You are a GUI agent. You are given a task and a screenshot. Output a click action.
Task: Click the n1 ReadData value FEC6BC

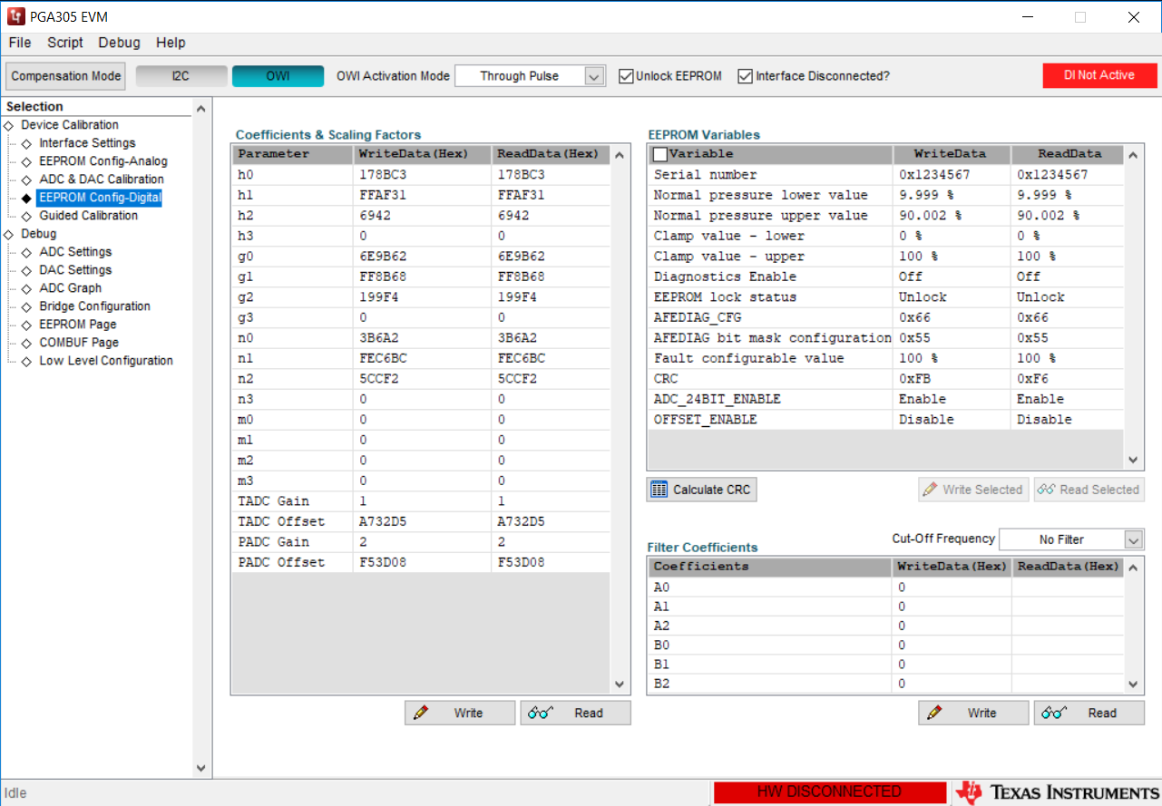[522, 358]
